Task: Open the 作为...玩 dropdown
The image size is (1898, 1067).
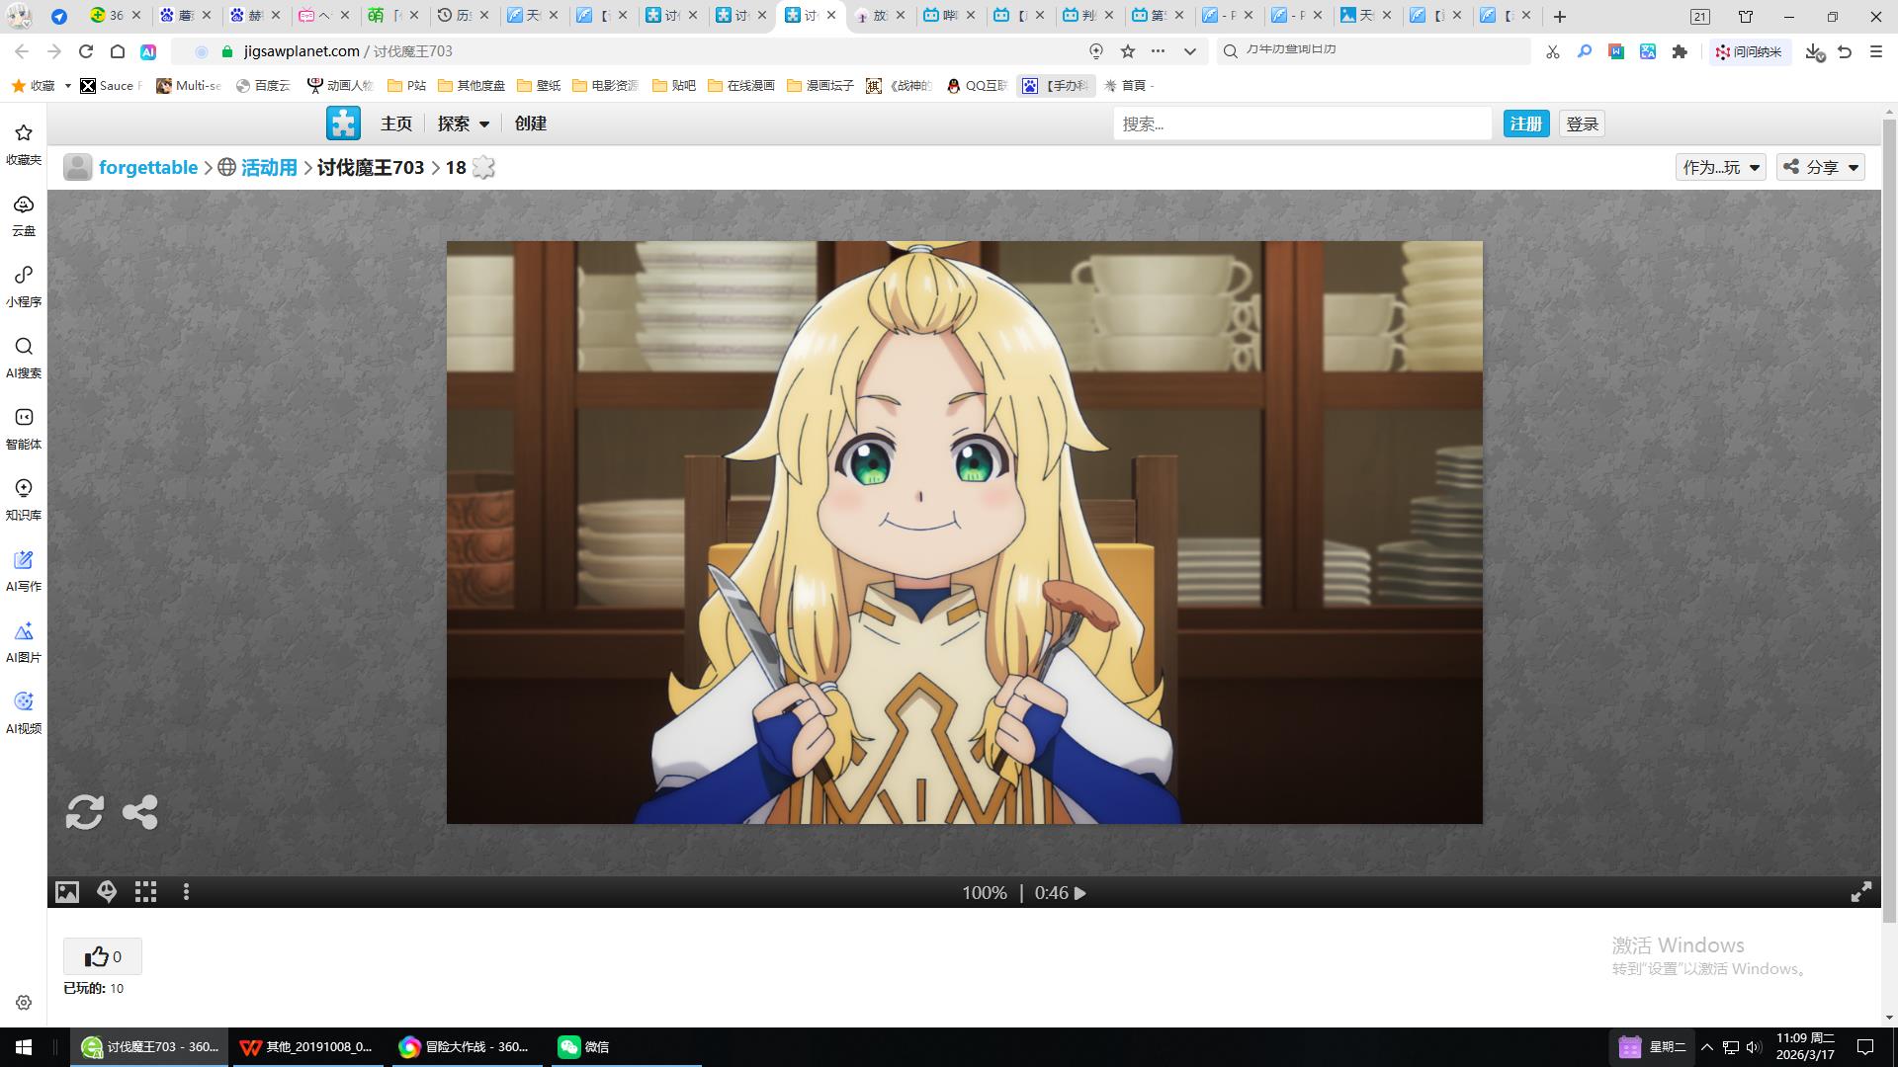Action: pos(1720,167)
